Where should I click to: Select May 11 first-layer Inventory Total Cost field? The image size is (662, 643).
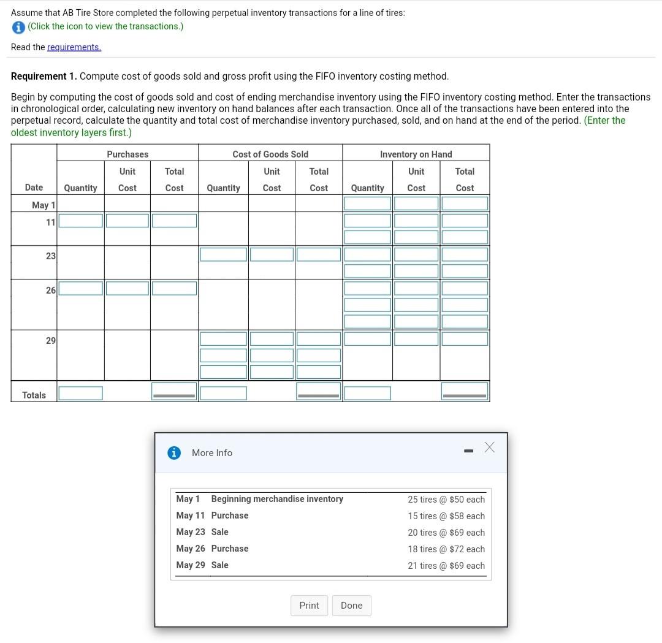(465, 221)
